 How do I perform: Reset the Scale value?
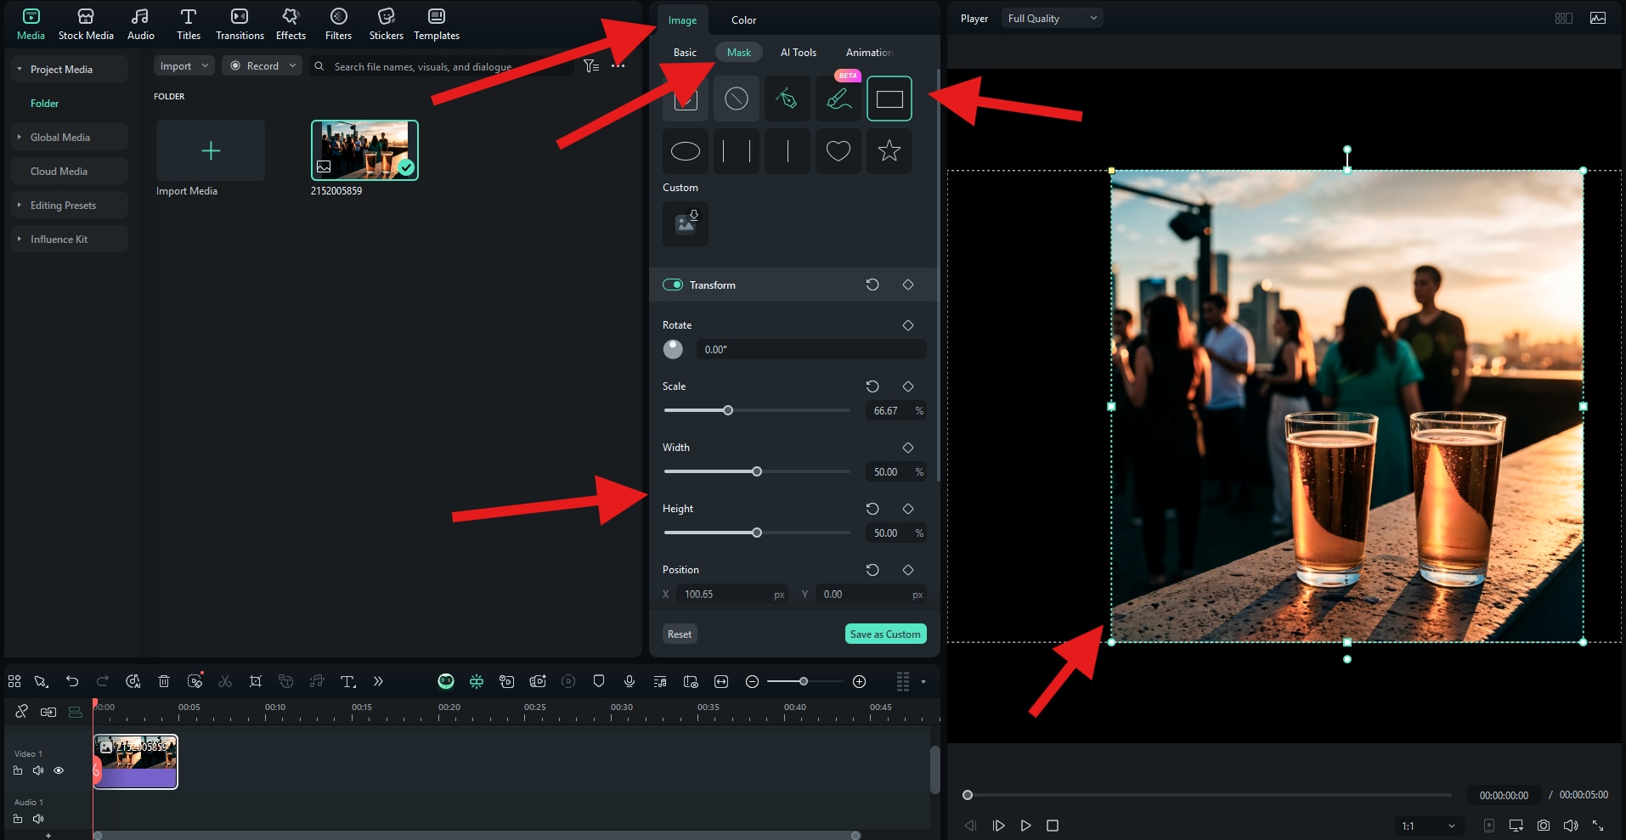(872, 386)
